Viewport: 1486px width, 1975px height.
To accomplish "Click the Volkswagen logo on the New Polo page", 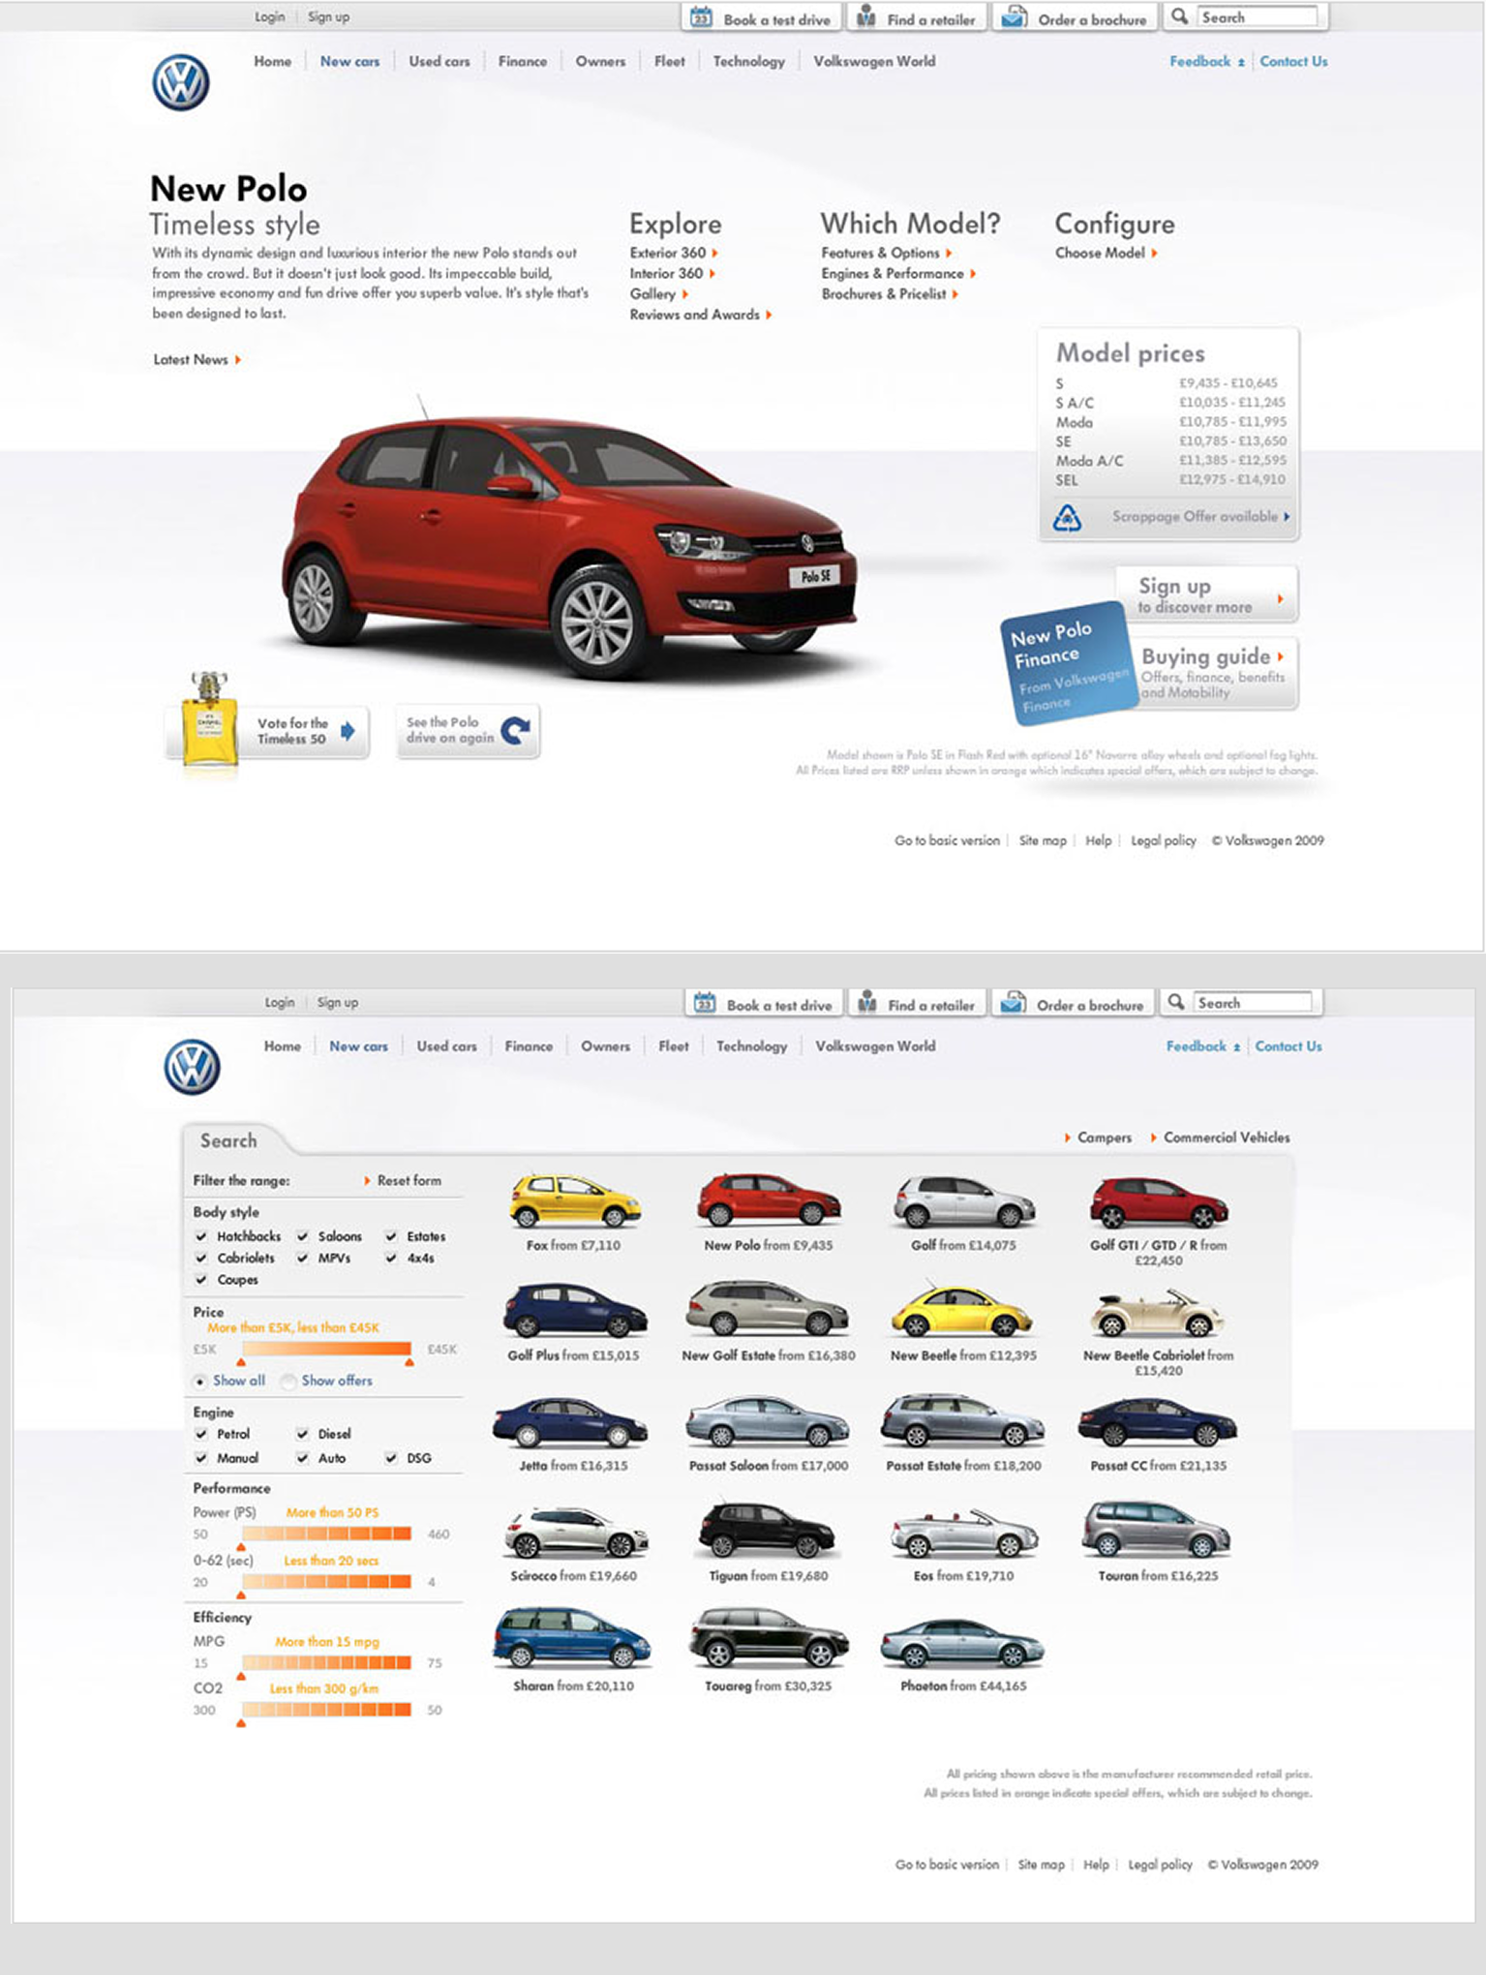I will pyautogui.click(x=181, y=82).
